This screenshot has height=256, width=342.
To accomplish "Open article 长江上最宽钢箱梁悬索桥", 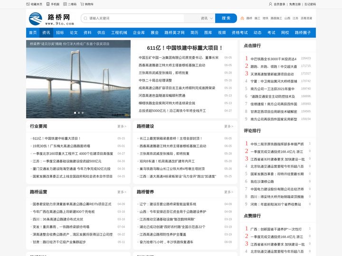I will [171, 138].
